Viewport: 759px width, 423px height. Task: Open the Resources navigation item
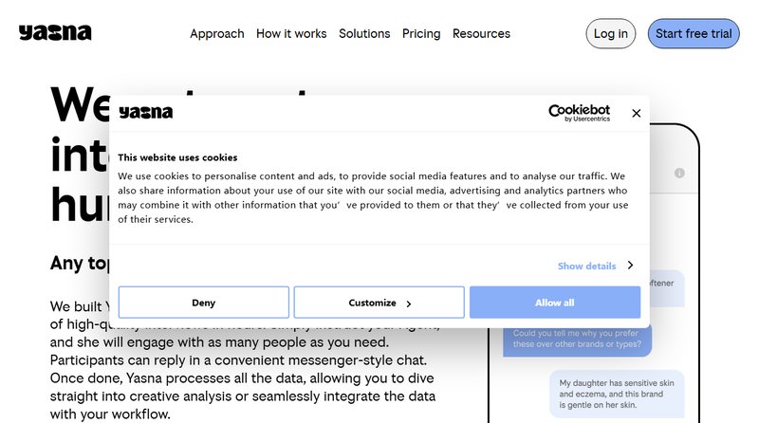coord(481,33)
